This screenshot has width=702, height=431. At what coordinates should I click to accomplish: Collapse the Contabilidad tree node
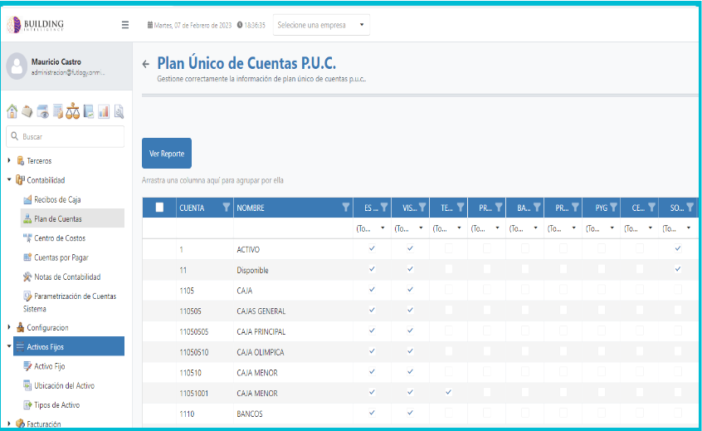click(x=9, y=180)
